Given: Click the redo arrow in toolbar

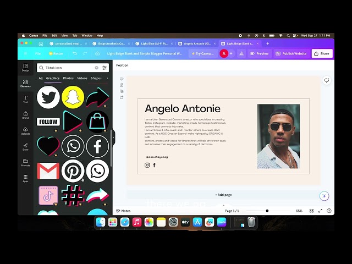Looking at the screenshot, I should (x=85, y=53).
